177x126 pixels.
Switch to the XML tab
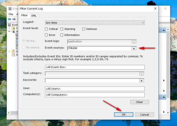[x=34, y=16]
